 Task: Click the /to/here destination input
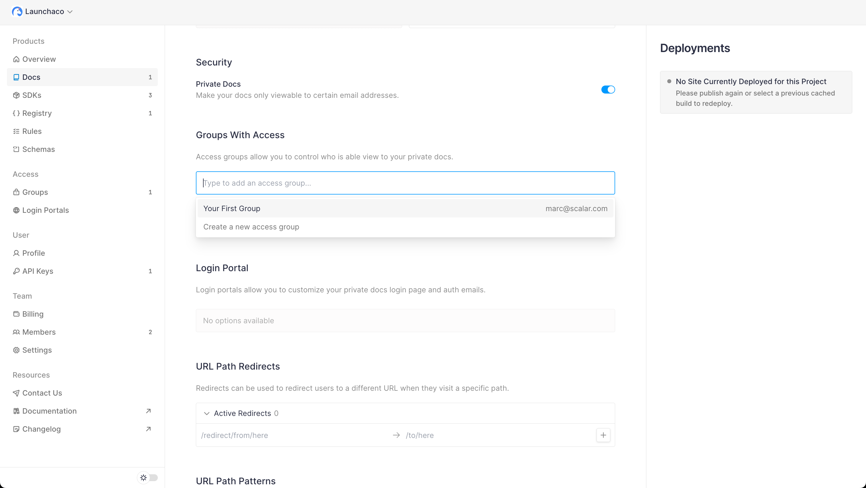coord(499,435)
